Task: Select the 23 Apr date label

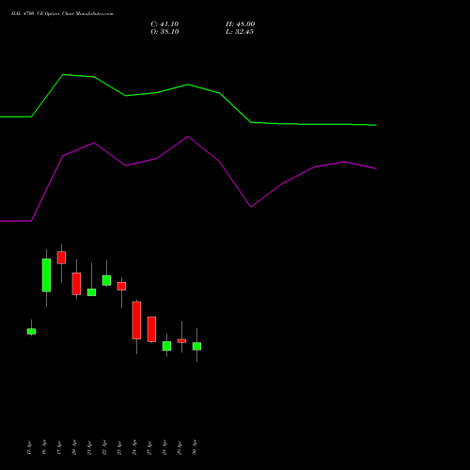Action: [x=119, y=447]
